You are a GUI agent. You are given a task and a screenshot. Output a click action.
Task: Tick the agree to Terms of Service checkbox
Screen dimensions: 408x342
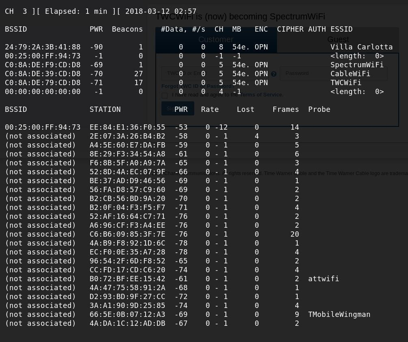click(164, 96)
